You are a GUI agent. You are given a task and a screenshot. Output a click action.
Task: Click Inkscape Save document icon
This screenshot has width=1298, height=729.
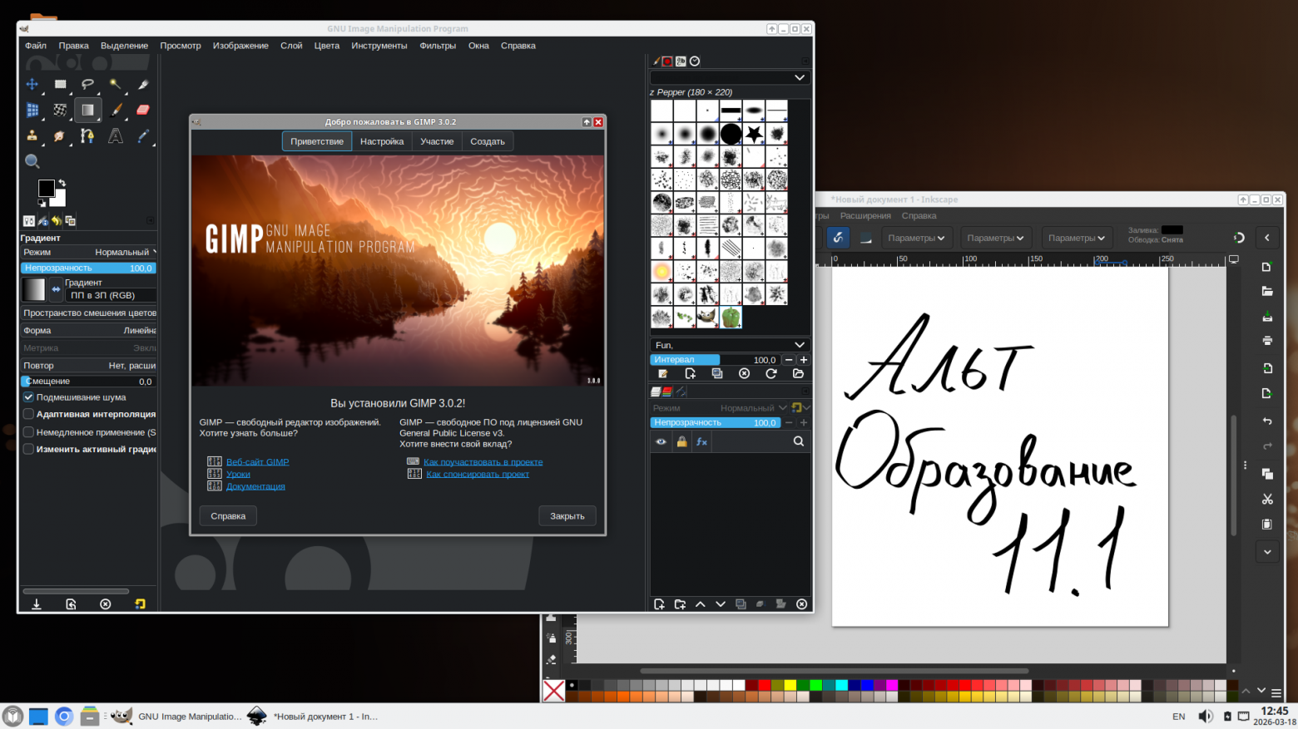tap(1267, 317)
